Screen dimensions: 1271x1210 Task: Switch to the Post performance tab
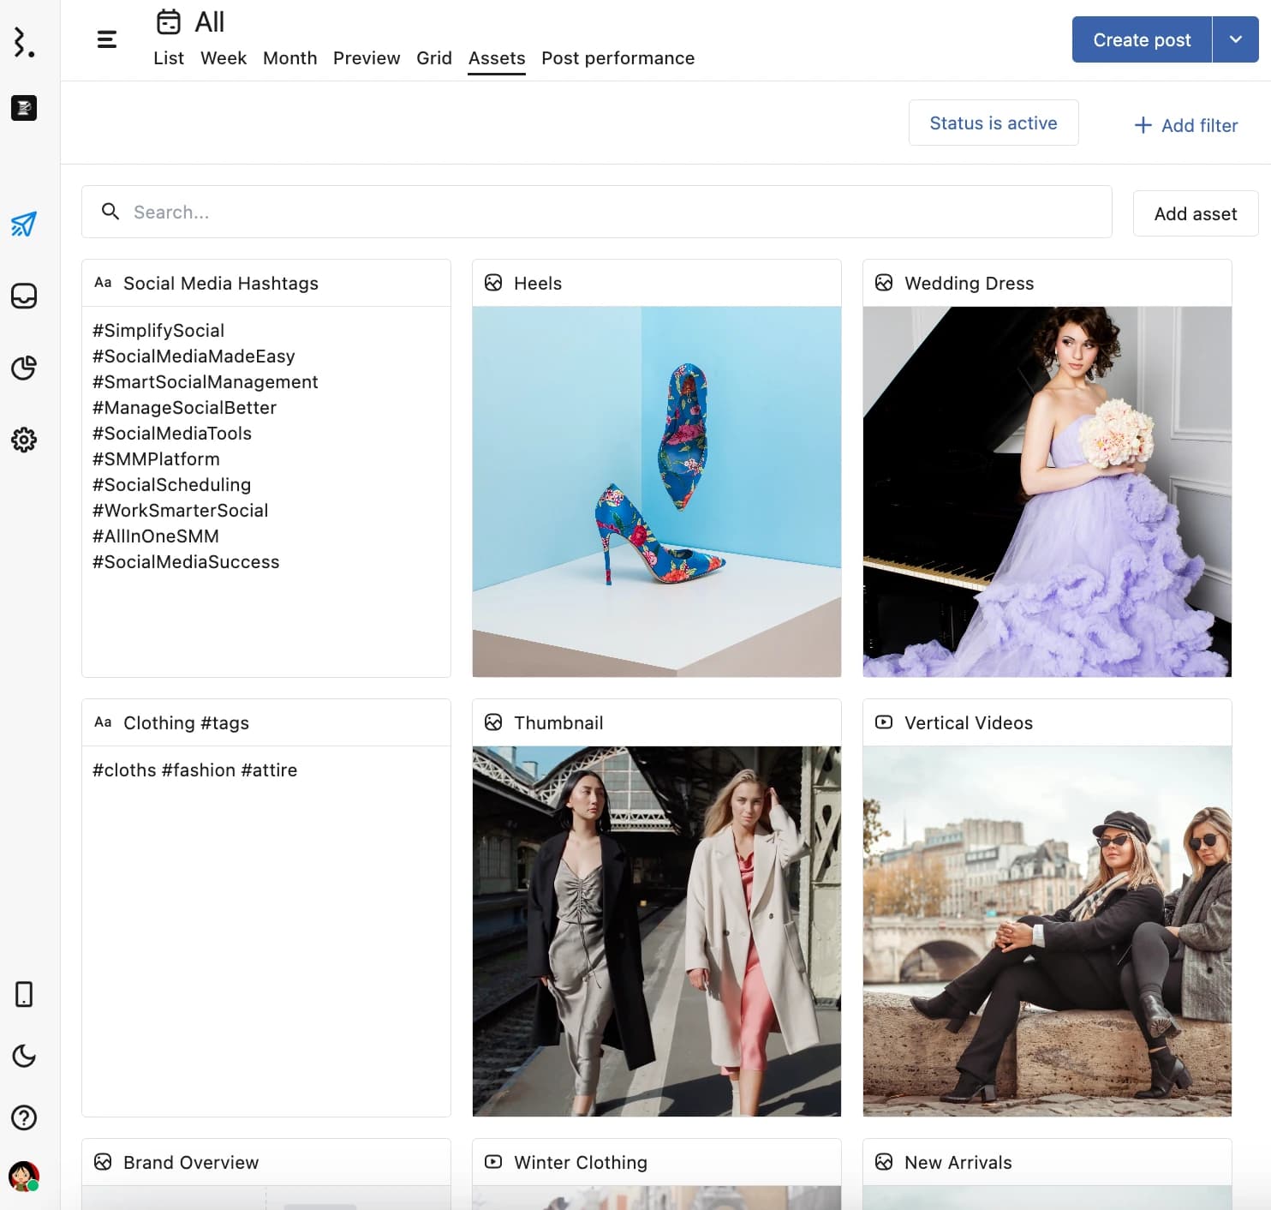tap(618, 58)
